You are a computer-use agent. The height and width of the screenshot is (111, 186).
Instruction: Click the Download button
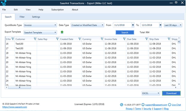point(171,93)
